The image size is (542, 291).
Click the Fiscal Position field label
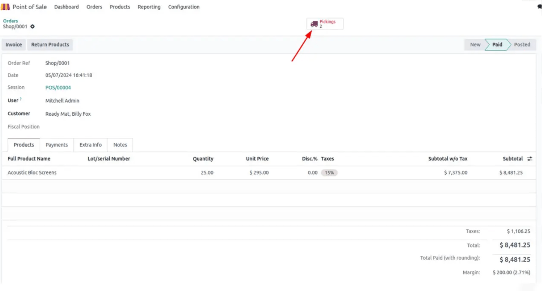24,127
